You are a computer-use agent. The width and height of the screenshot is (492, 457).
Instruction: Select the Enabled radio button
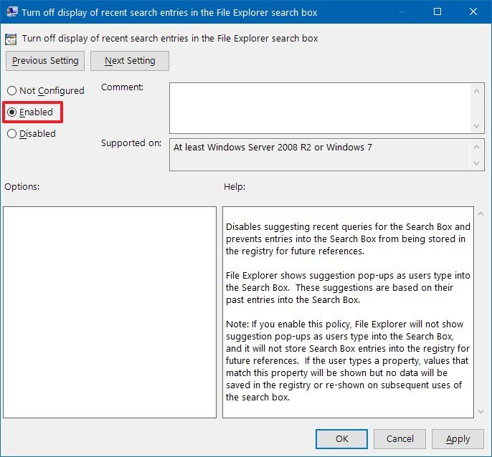(11, 112)
